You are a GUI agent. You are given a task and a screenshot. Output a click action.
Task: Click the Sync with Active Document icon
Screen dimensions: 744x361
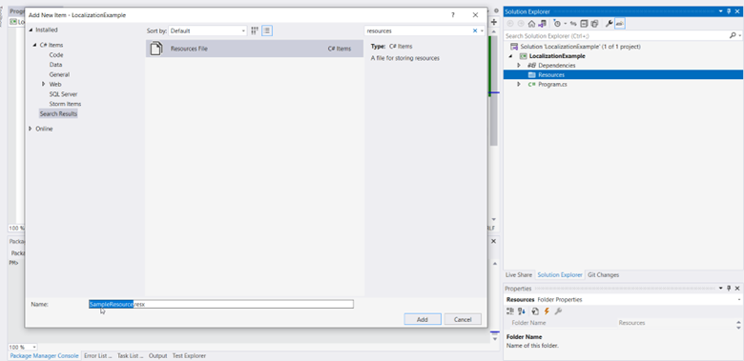point(573,24)
